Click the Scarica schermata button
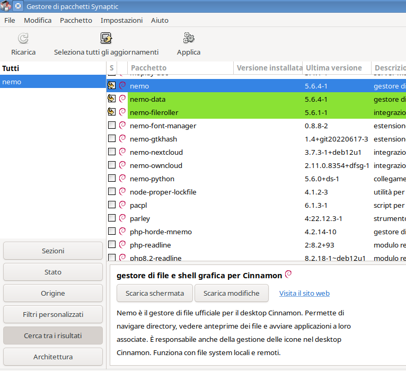Image resolution: width=406 pixels, height=371 pixels. coord(155,293)
